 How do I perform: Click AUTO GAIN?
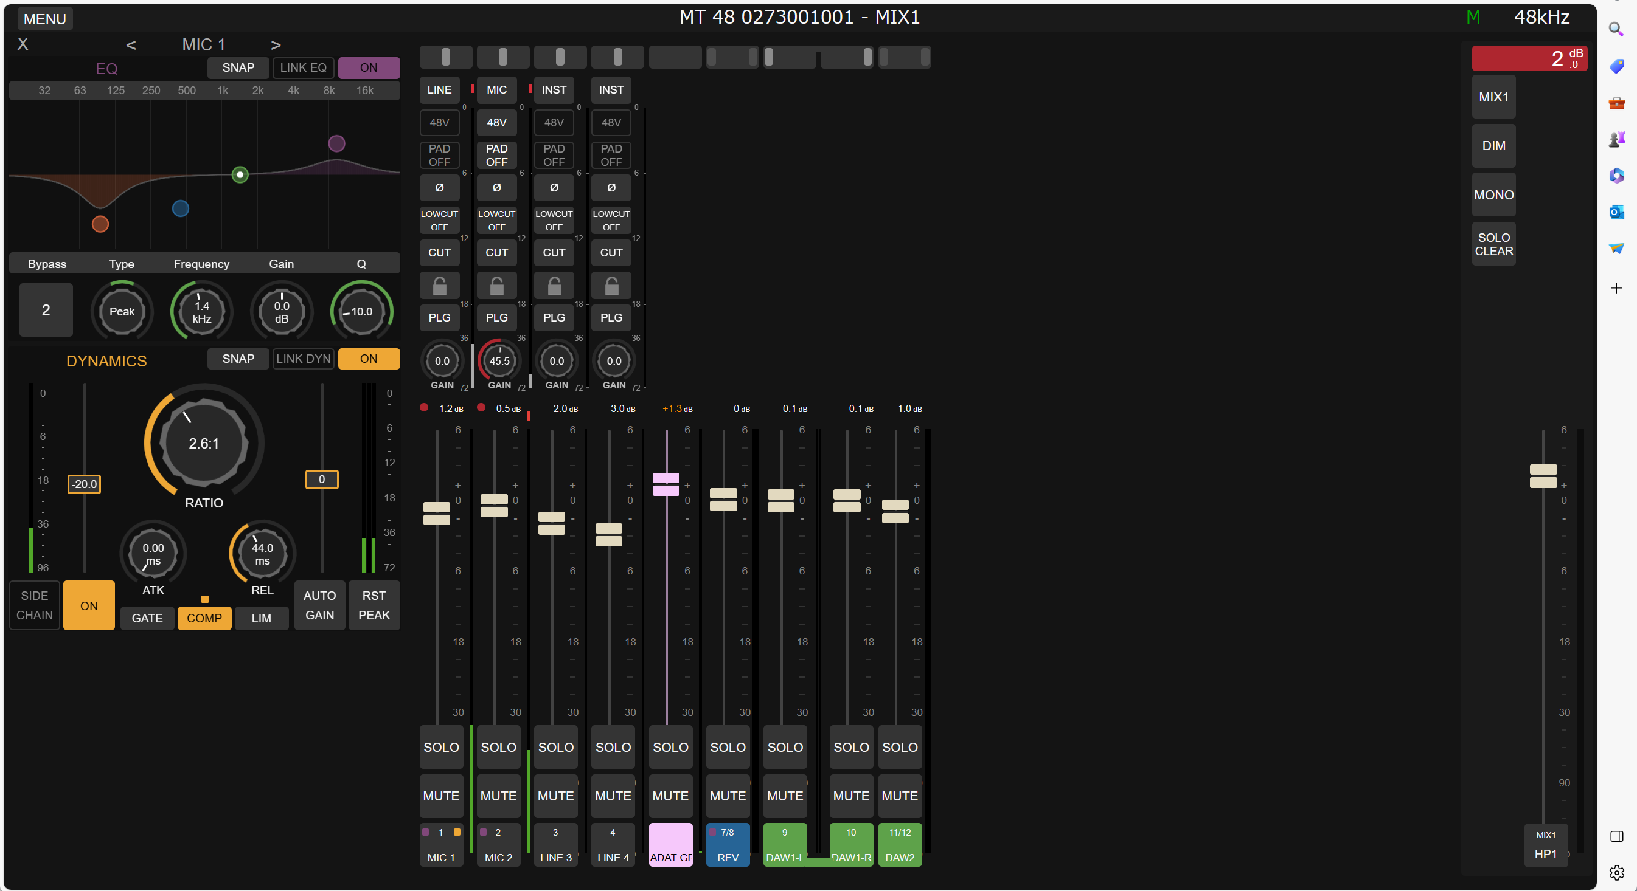[x=319, y=605]
